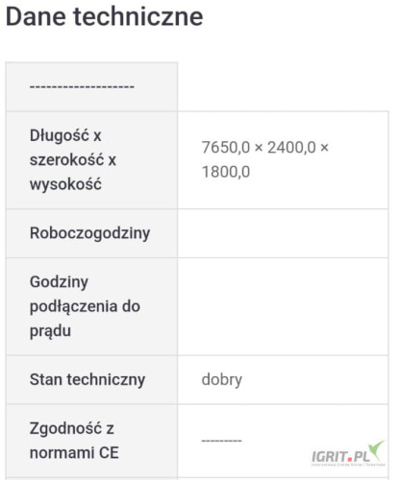
Task: Click the 2400,0 width value
Action: (291, 148)
